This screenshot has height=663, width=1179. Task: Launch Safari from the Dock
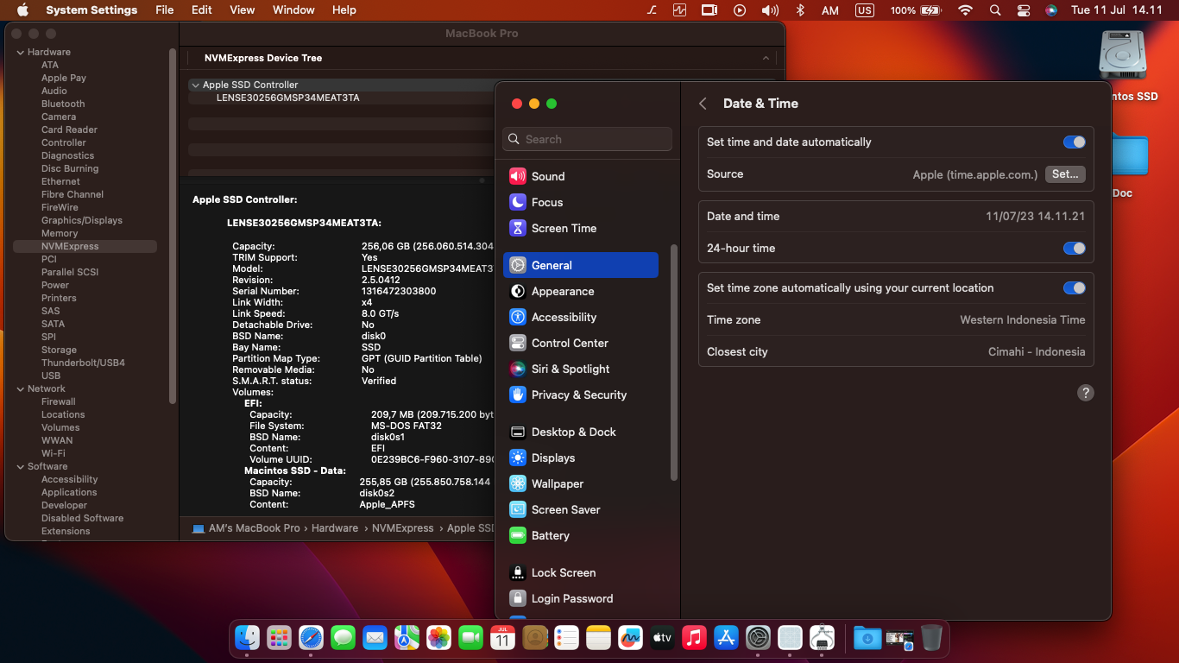tap(311, 637)
